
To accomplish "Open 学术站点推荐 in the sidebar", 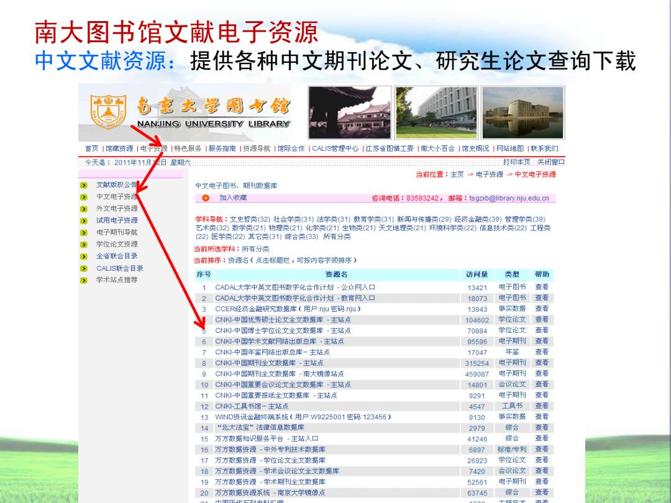I will pos(117,279).
